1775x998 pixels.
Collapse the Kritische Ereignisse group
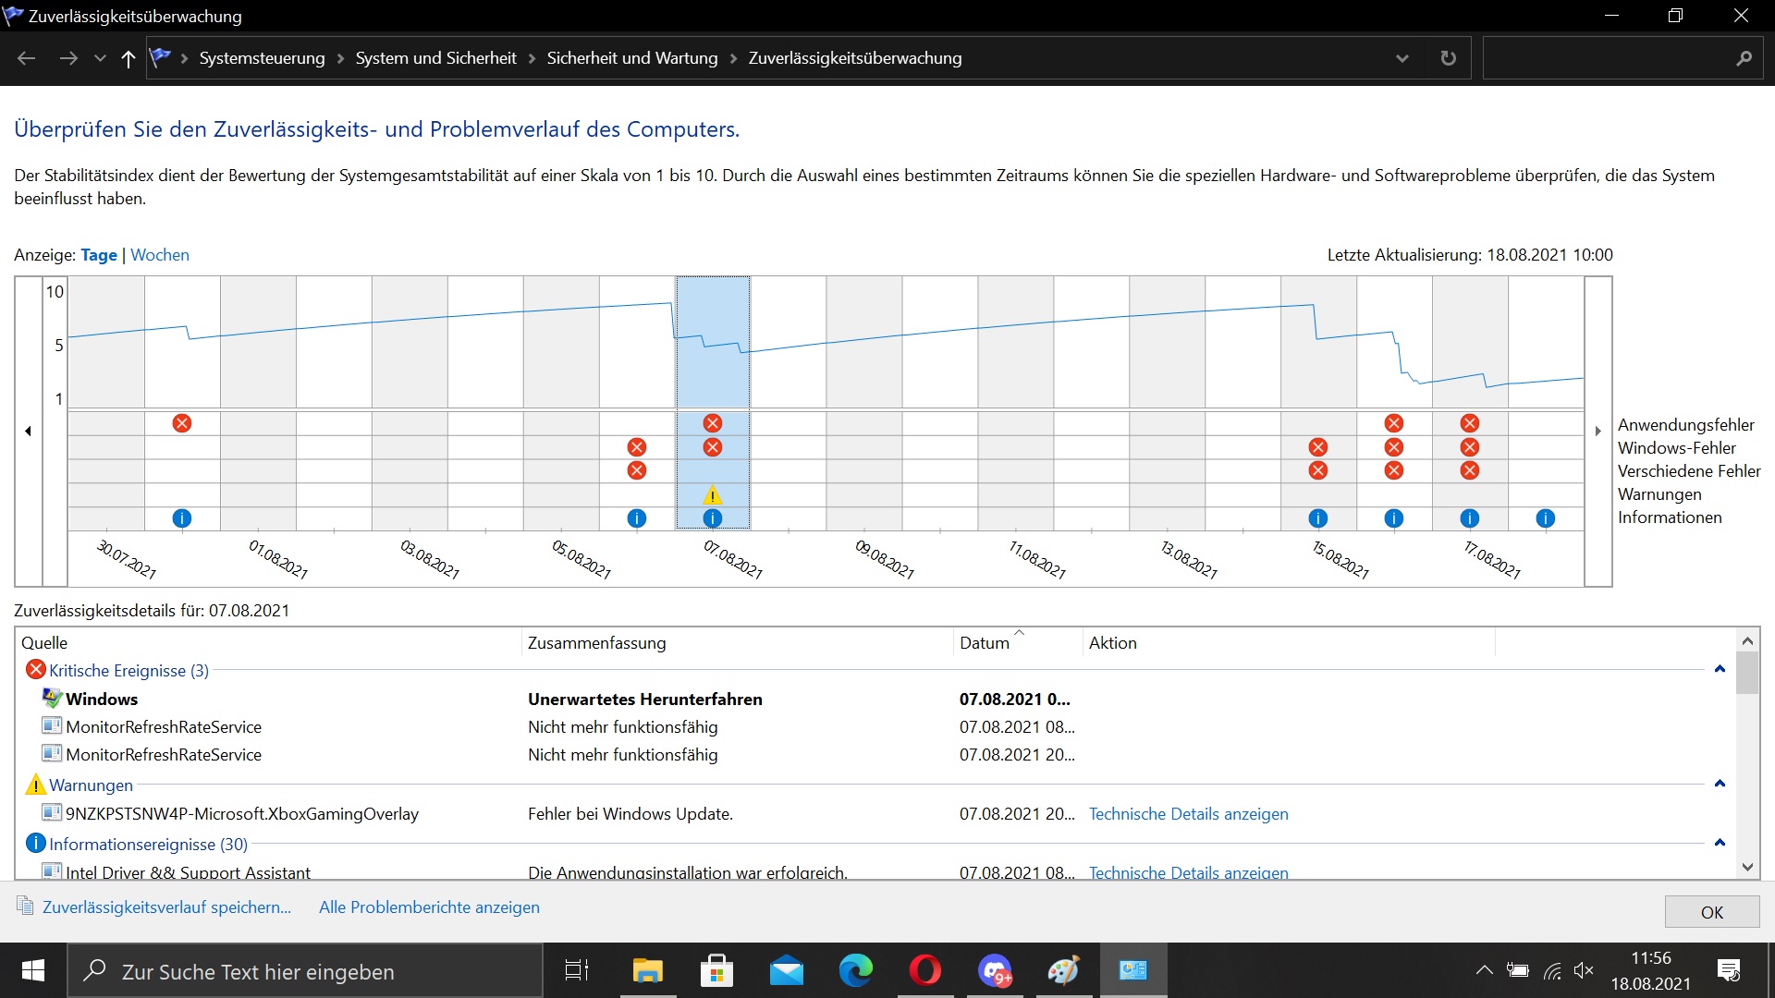pyautogui.click(x=1720, y=670)
